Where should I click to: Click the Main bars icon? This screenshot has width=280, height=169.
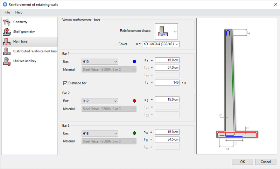click(6, 42)
